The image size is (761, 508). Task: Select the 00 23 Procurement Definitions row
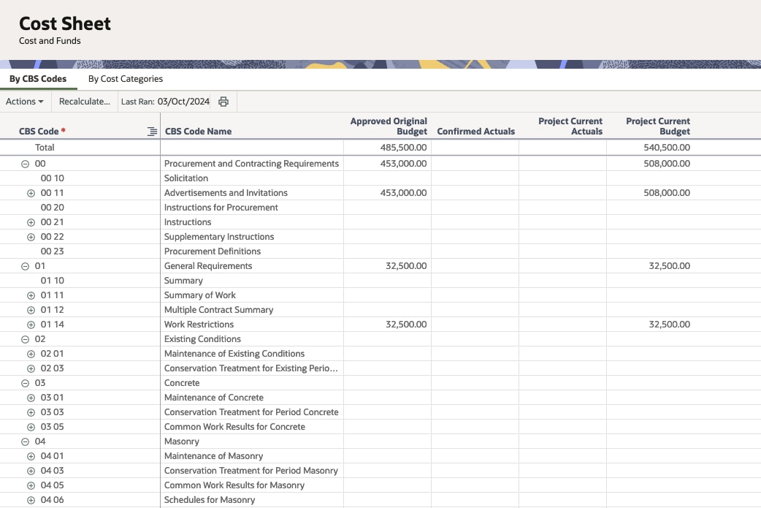point(212,251)
